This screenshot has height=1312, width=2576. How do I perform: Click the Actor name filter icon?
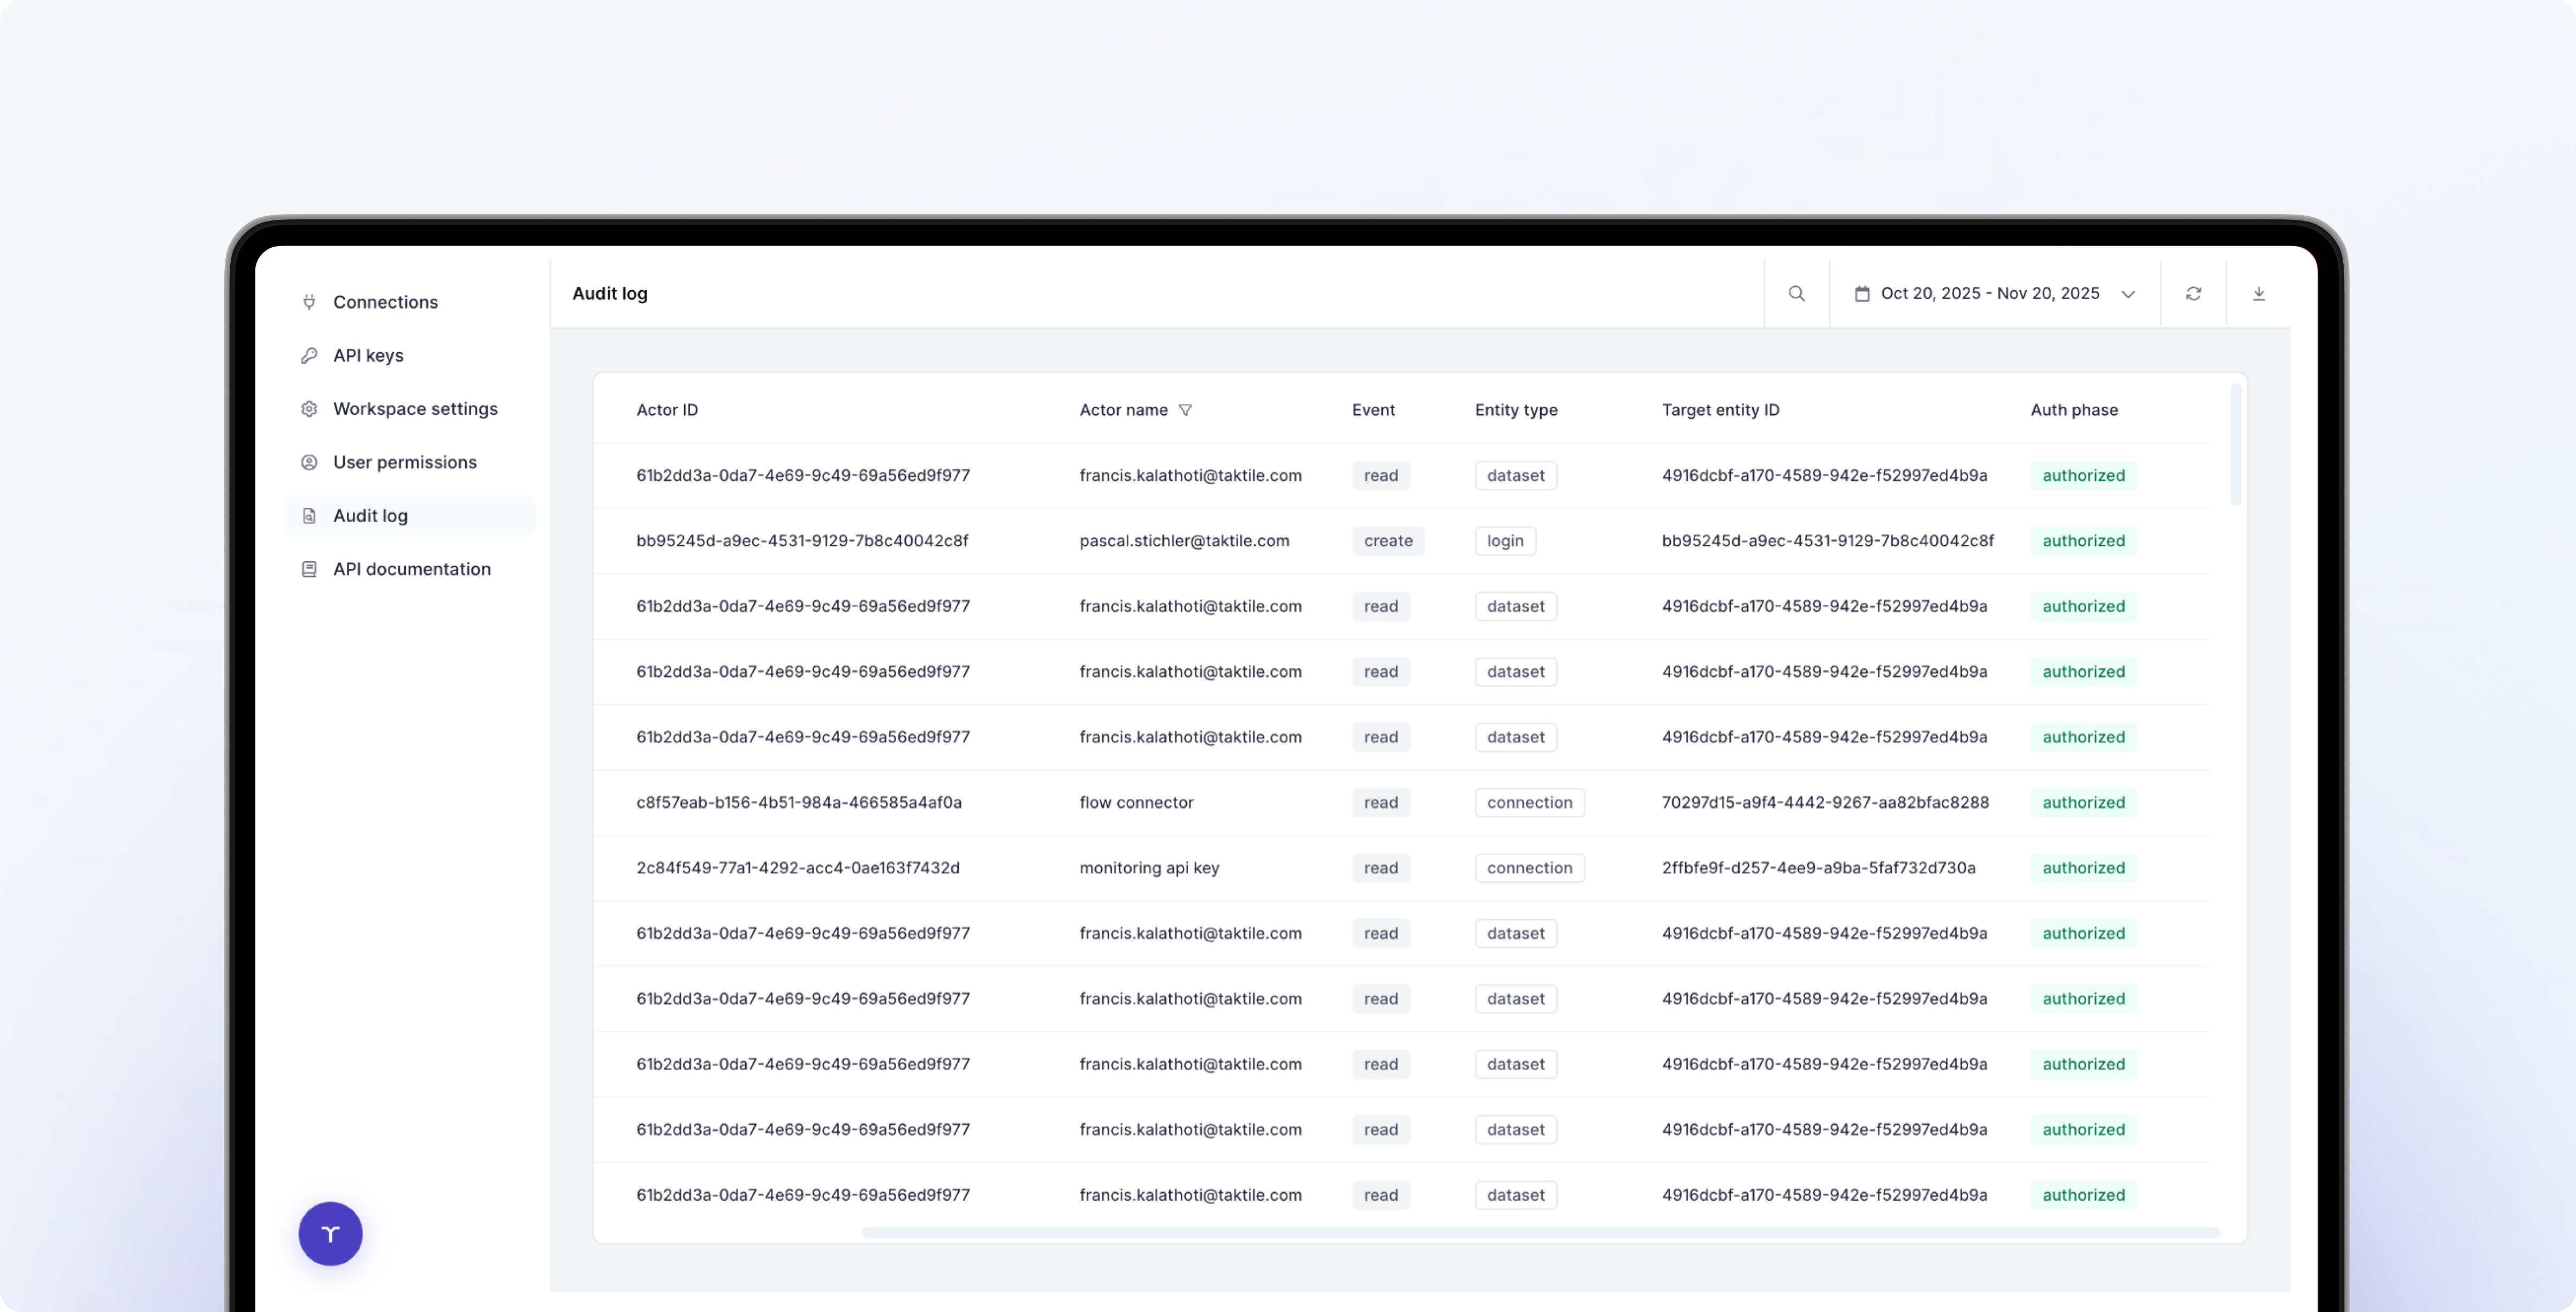click(1185, 411)
